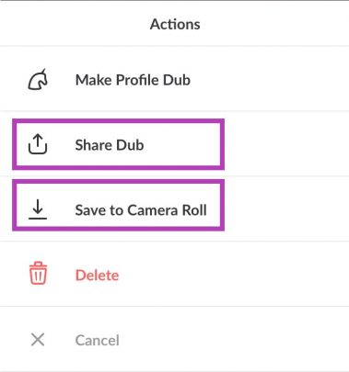Click the purple box around Share Dub

tap(118, 144)
